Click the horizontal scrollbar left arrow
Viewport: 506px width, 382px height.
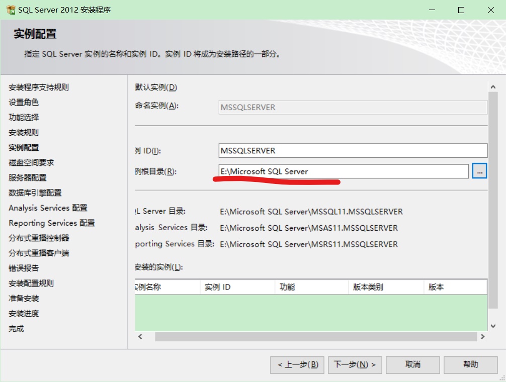140,337
